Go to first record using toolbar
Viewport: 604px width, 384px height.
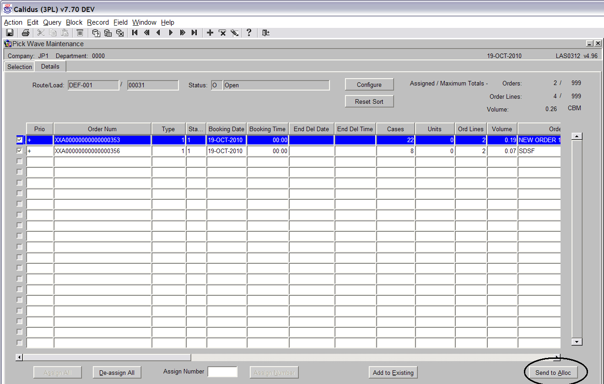135,32
